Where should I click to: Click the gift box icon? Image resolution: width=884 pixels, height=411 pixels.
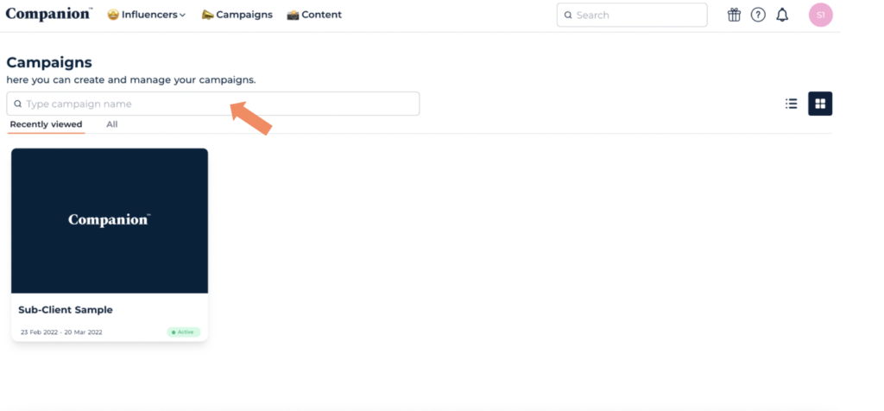click(x=734, y=15)
